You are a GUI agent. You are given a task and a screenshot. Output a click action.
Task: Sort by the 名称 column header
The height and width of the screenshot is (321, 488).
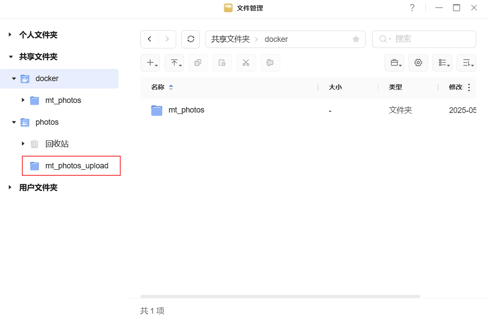(x=158, y=87)
